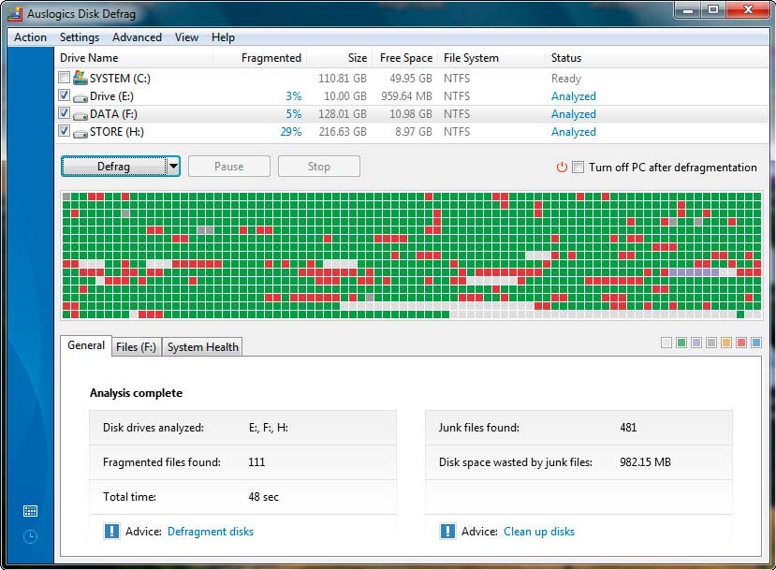Viewport: 776px width, 570px height.
Task: Click the blue legend color swatch
Action: coord(755,343)
